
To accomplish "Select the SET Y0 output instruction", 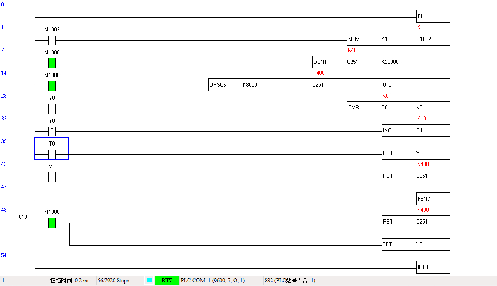I will (x=415, y=244).
